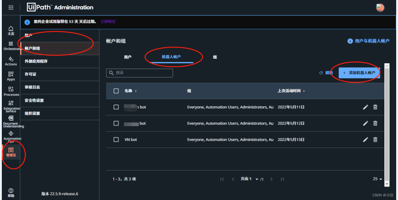The width and height of the screenshot is (398, 200).
Task: Select 安全性设置 in the admin menu
Action: [60, 101]
